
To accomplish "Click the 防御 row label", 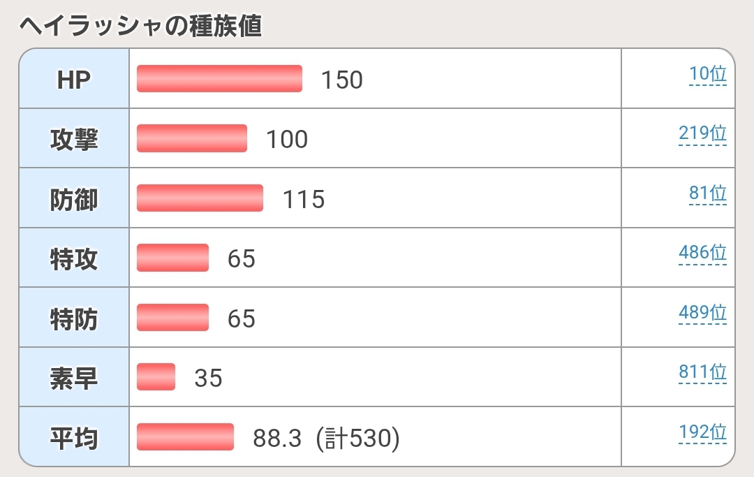I will pos(74,199).
